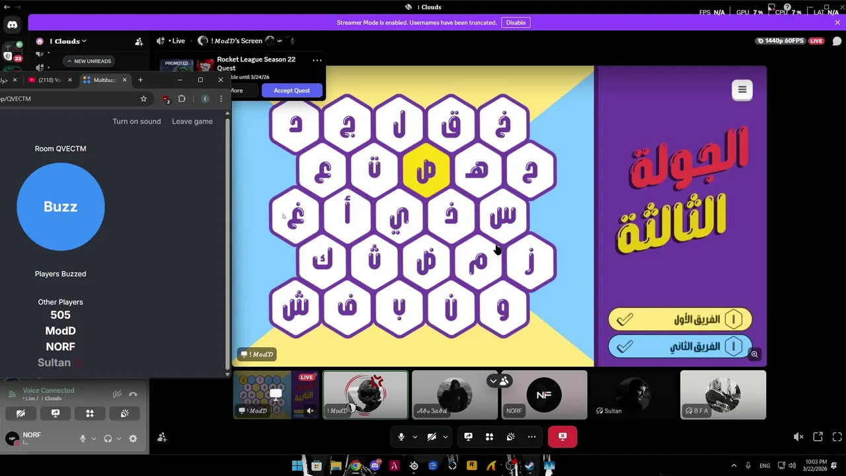Deafen using the headphones icon

108,438
